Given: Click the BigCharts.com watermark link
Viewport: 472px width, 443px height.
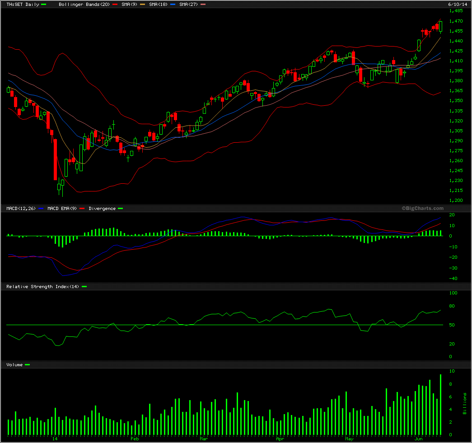Looking at the screenshot, I should coord(423,208).
